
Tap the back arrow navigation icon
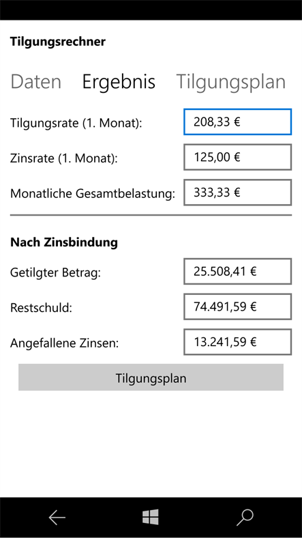tap(57, 518)
